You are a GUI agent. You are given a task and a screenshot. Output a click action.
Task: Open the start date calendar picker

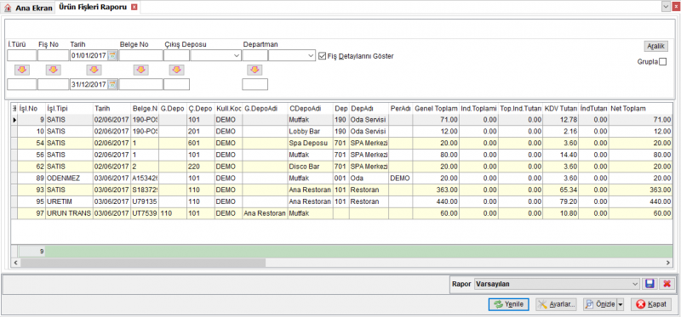coord(113,55)
